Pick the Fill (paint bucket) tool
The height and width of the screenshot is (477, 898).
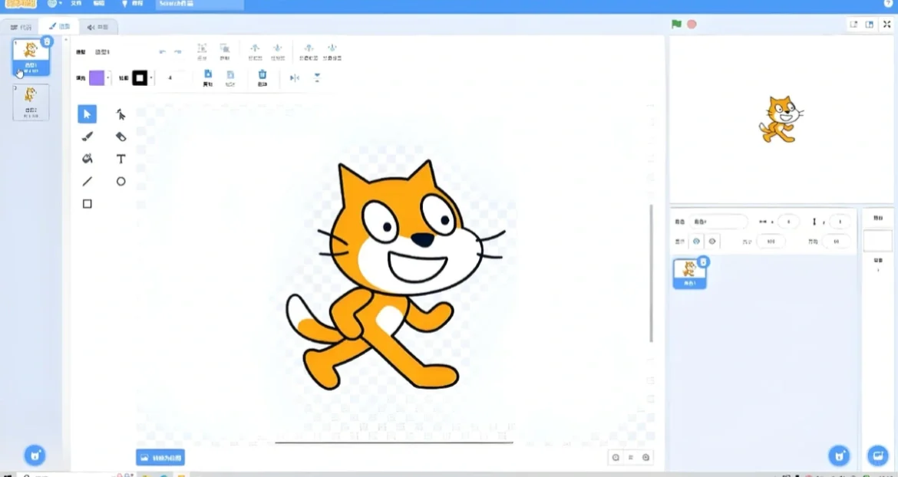(87, 159)
